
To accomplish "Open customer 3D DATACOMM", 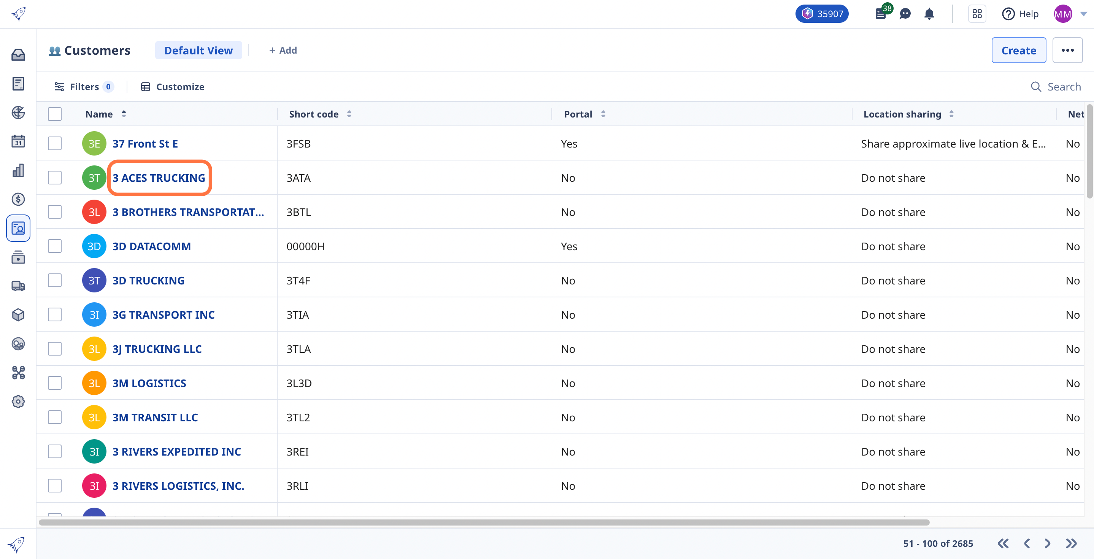I will [x=152, y=246].
